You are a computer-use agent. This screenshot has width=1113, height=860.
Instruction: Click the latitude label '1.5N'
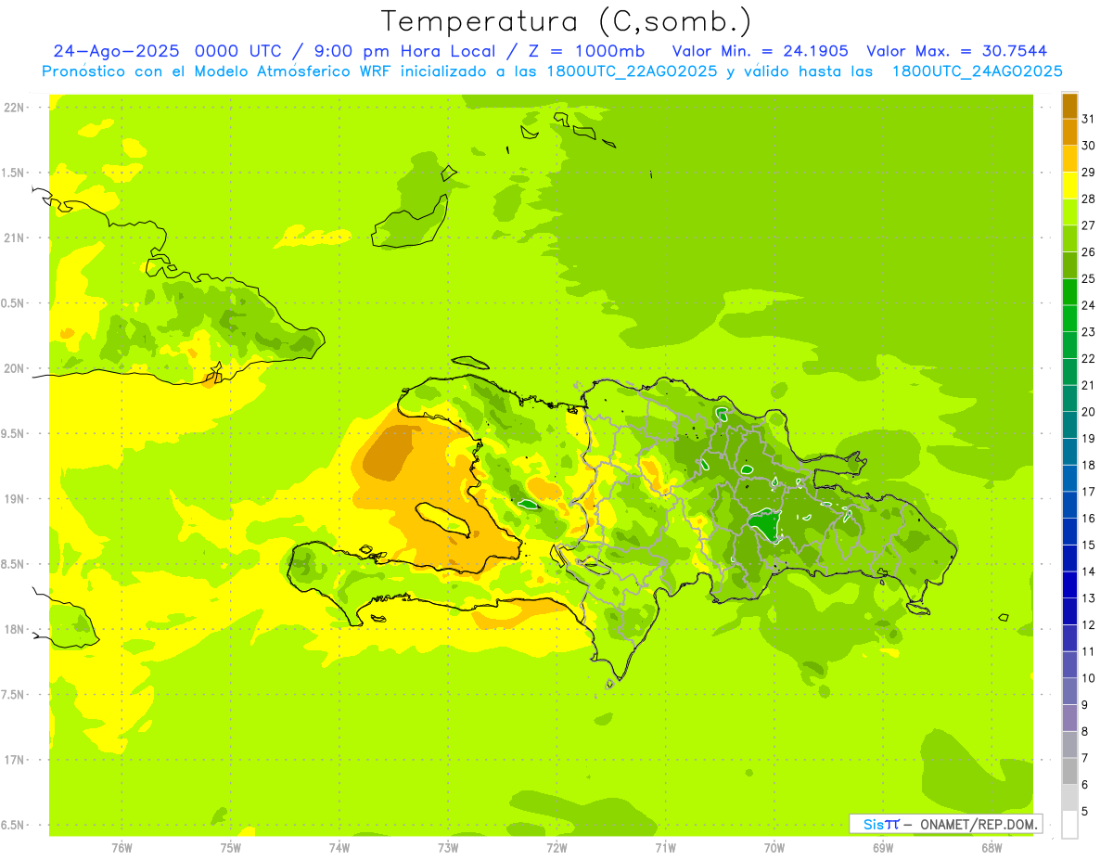tap(13, 173)
